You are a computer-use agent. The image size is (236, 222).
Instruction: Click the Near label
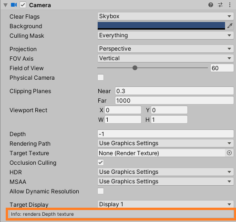104,91
